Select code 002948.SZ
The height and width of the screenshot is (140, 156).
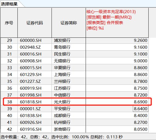pyautogui.click(x=30, y=47)
